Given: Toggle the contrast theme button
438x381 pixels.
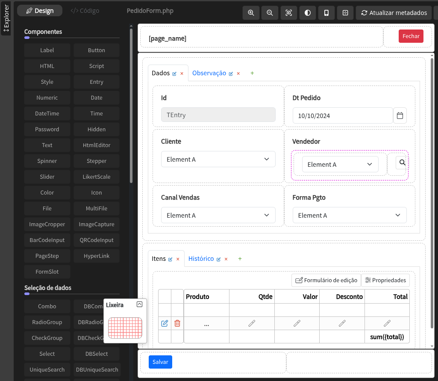Looking at the screenshot, I should click(x=308, y=13).
